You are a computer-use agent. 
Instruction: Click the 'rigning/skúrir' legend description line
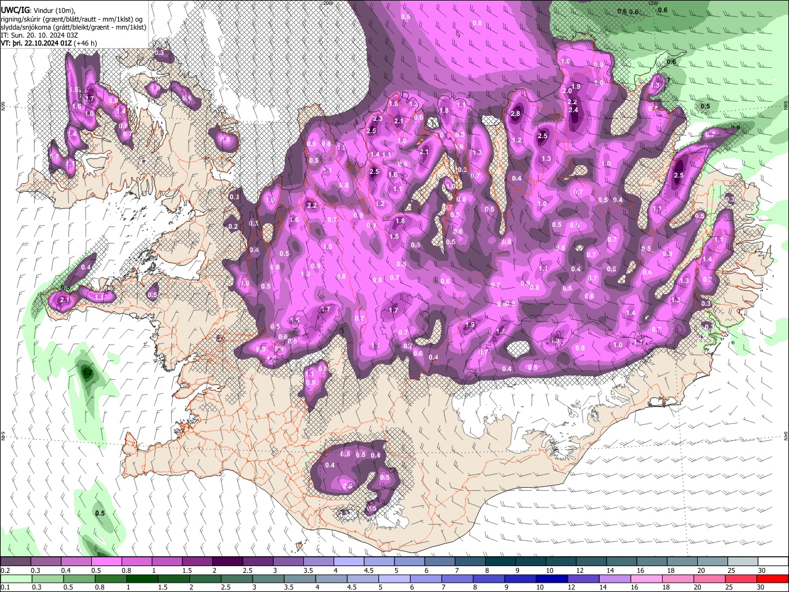[x=72, y=19]
